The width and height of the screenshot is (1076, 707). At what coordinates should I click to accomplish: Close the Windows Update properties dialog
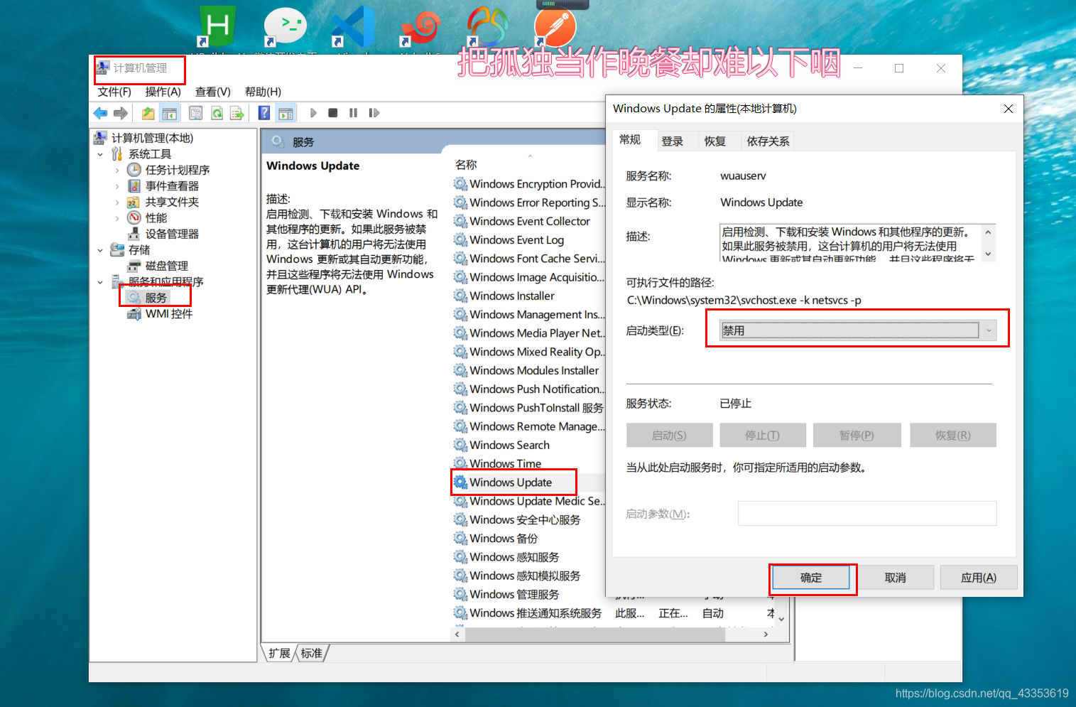coord(1008,109)
